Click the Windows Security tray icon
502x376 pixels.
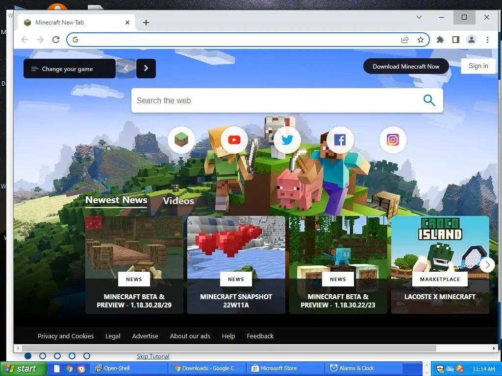click(x=440, y=369)
